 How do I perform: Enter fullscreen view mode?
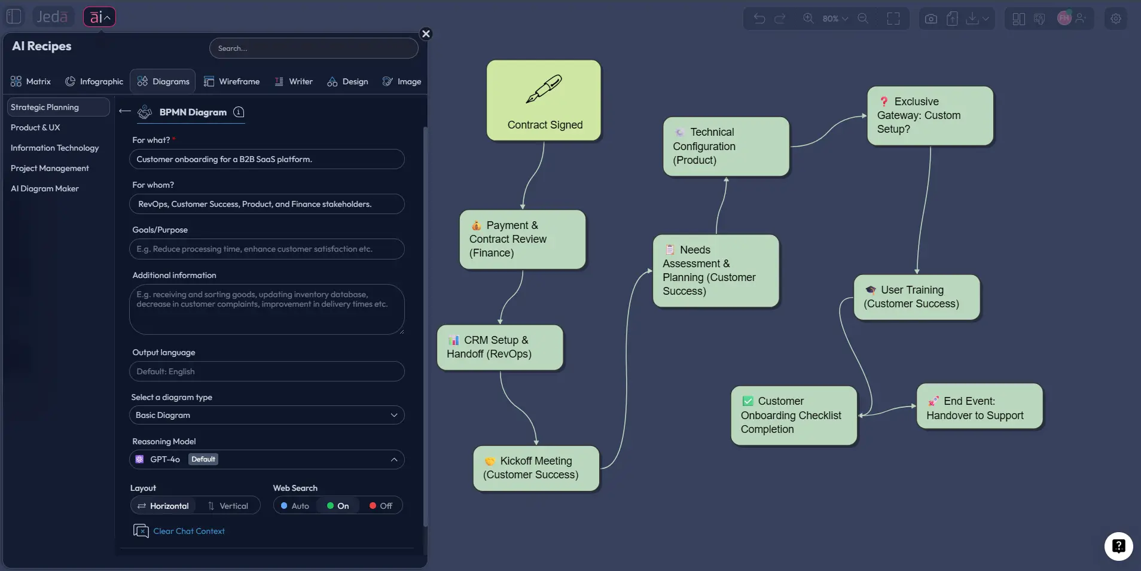(893, 19)
